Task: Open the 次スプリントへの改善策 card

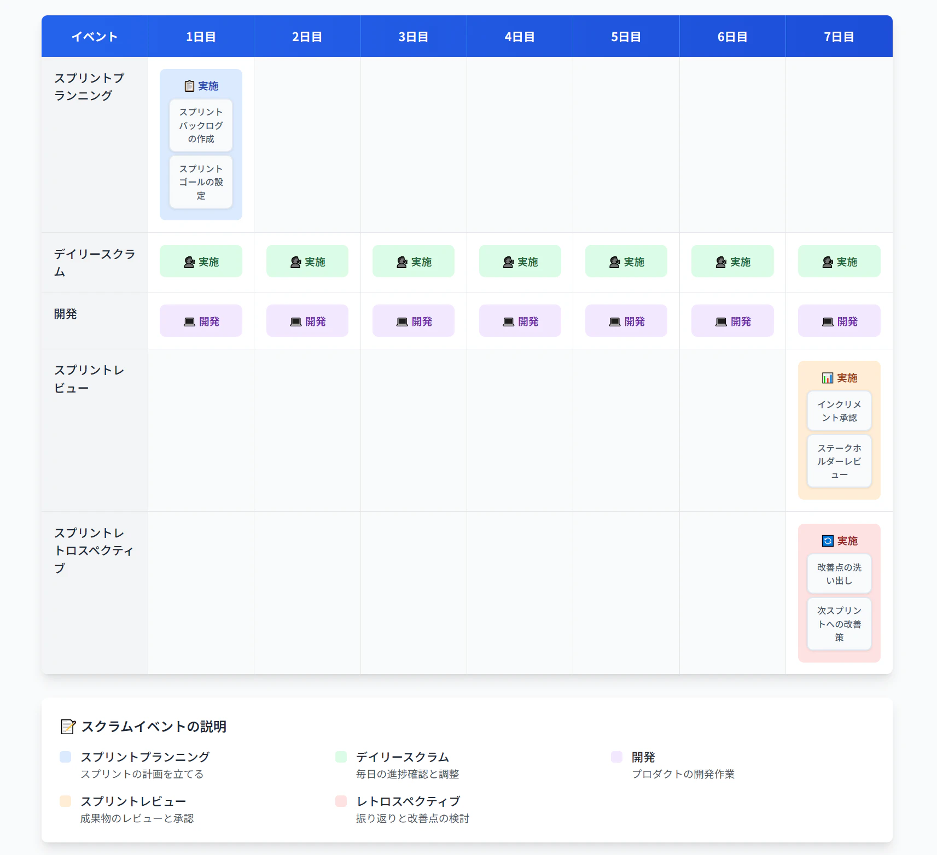Action: (839, 624)
